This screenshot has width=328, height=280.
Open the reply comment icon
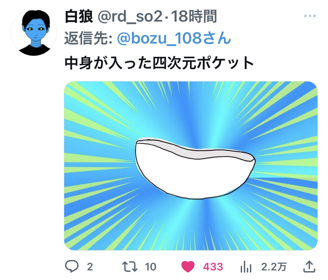point(72,266)
